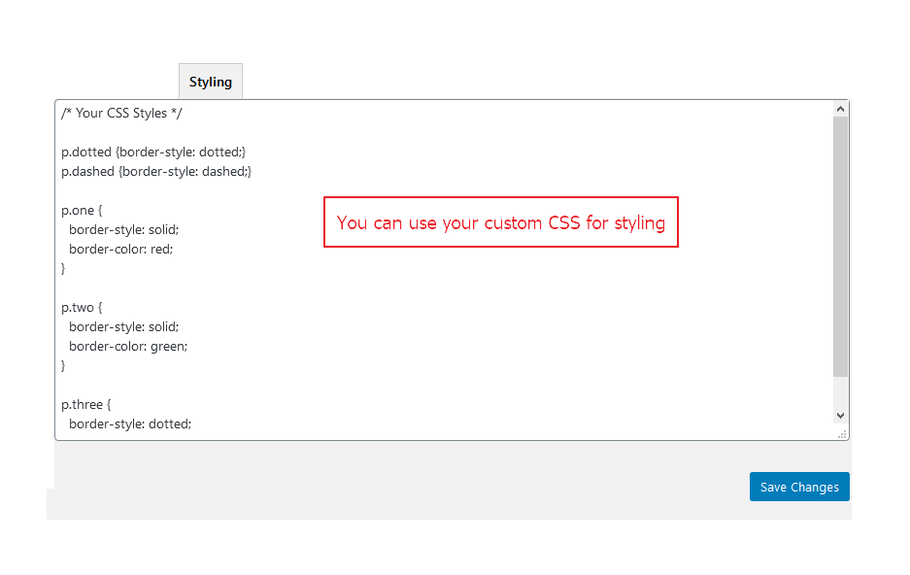Click the 'border-color: green;' line
Screen dimensions: 910x575
click(x=128, y=347)
